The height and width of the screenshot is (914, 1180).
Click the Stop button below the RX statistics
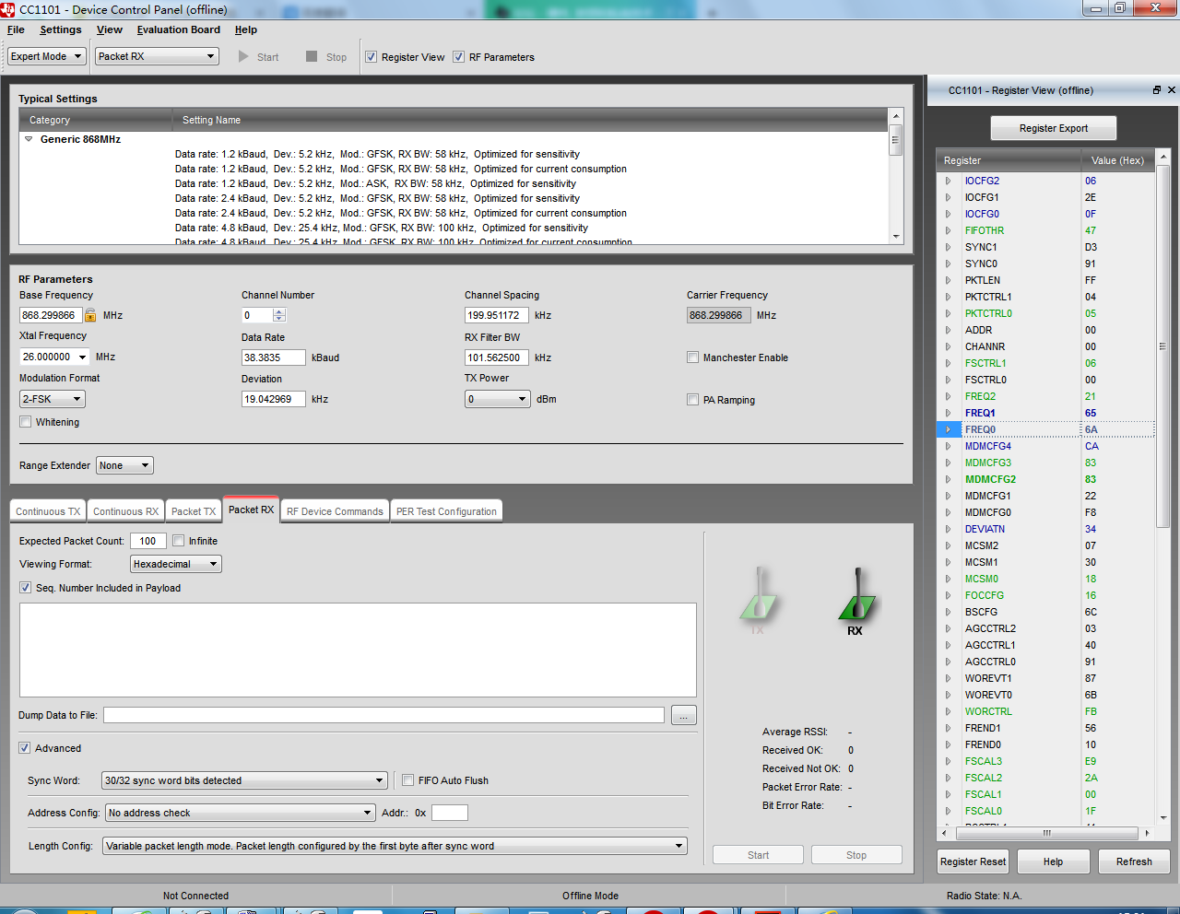click(x=856, y=855)
